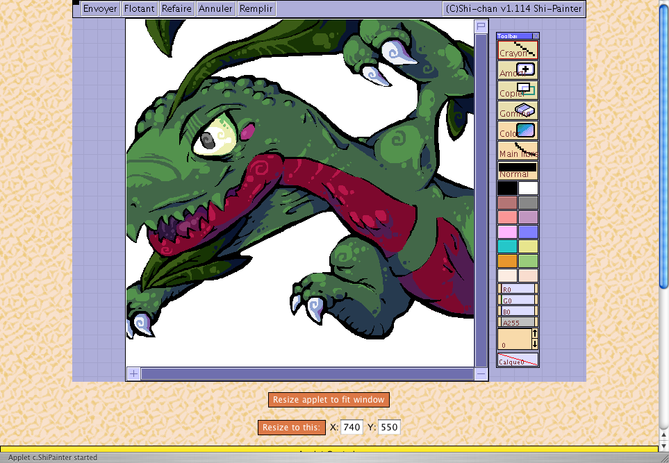Click the page scroll up arrow
Image resolution: width=669 pixels, height=463 pixels.
click(663, 435)
